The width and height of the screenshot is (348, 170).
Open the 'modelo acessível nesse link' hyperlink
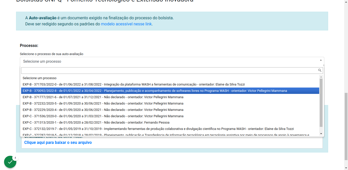click(x=126, y=24)
